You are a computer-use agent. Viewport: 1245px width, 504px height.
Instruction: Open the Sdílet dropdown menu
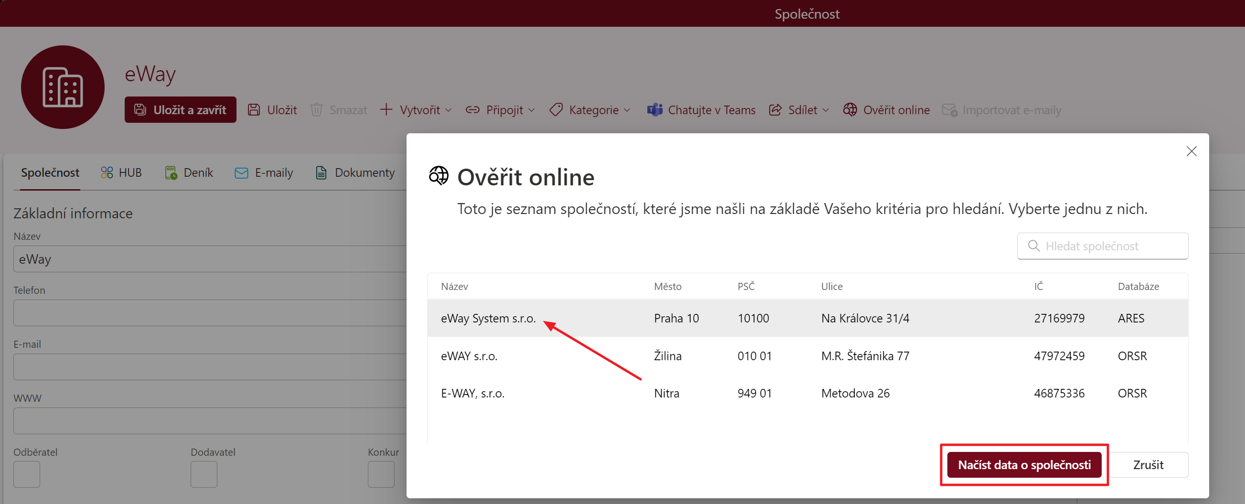click(x=799, y=110)
